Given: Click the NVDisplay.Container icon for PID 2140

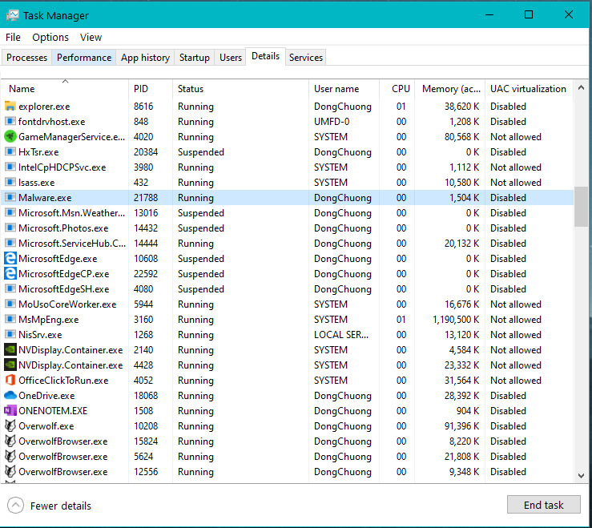Looking at the screenshot, I should tap(10, 350).
